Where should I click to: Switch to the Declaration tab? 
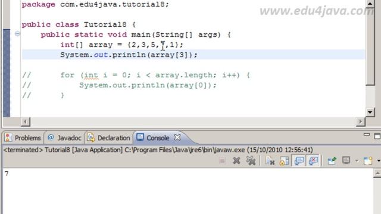coord(108,138)
